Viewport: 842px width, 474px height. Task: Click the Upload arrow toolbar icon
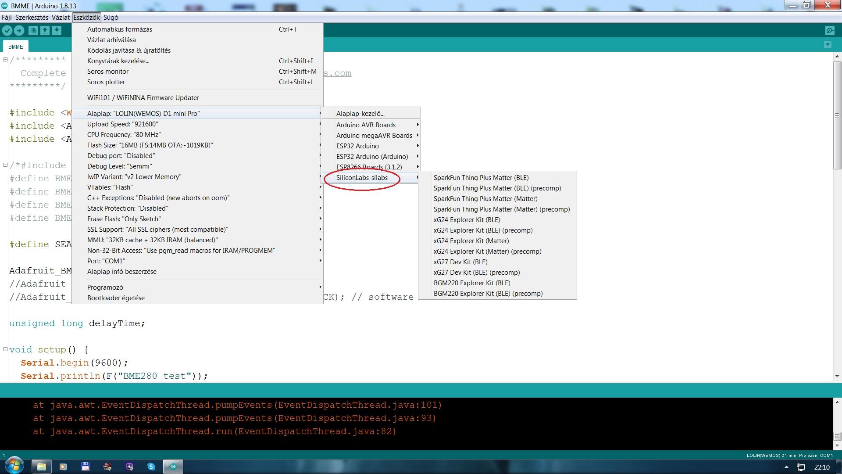(x=19, y=30)
